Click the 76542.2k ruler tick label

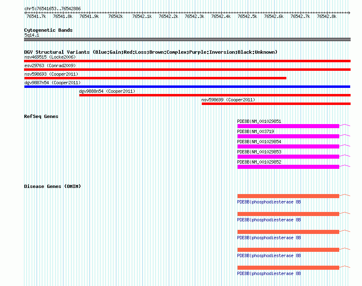(168, 16)
